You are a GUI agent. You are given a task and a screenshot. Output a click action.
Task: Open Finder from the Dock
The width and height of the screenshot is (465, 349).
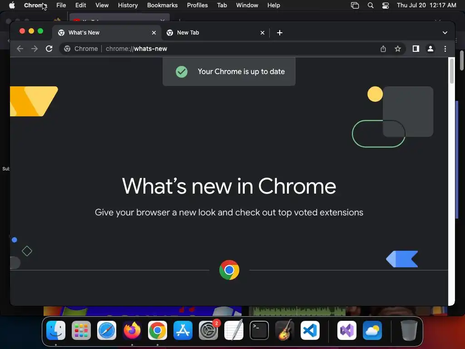point(56,330)
